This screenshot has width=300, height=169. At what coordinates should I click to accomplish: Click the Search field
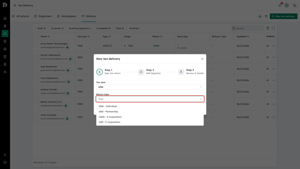[x=248, y=28]
